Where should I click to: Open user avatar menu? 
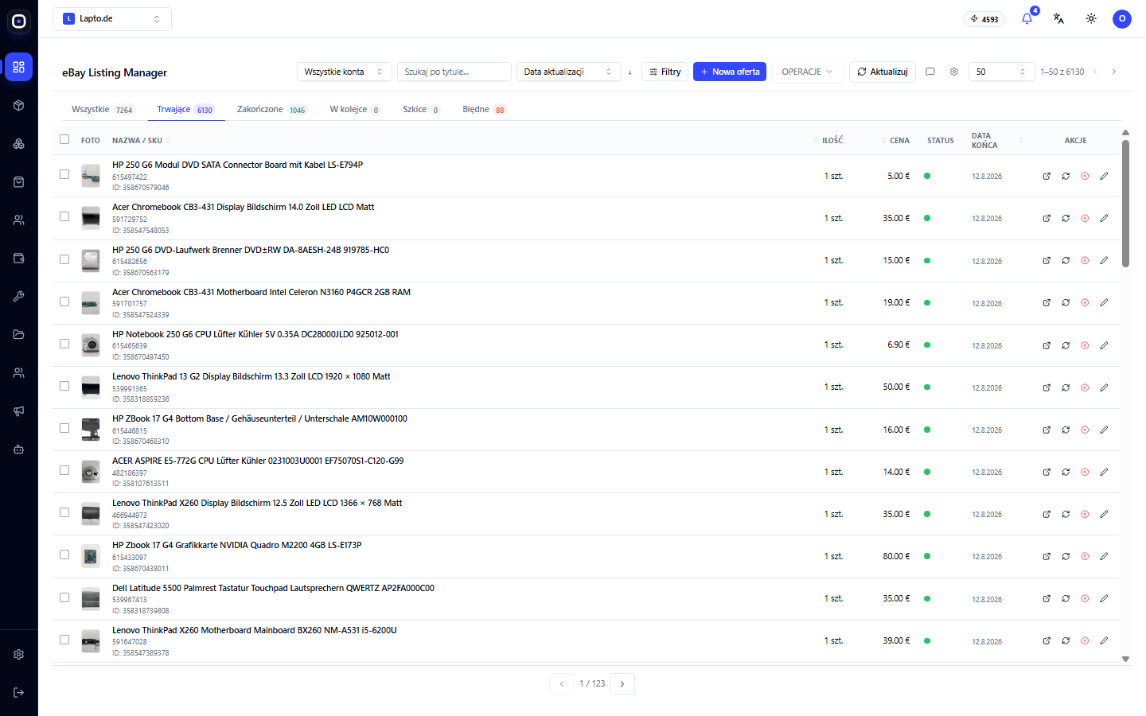(x=1122, y=19)
